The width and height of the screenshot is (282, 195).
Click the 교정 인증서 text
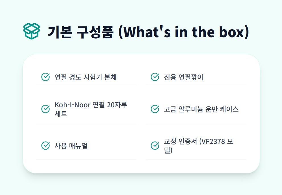(x=180, y=141)
